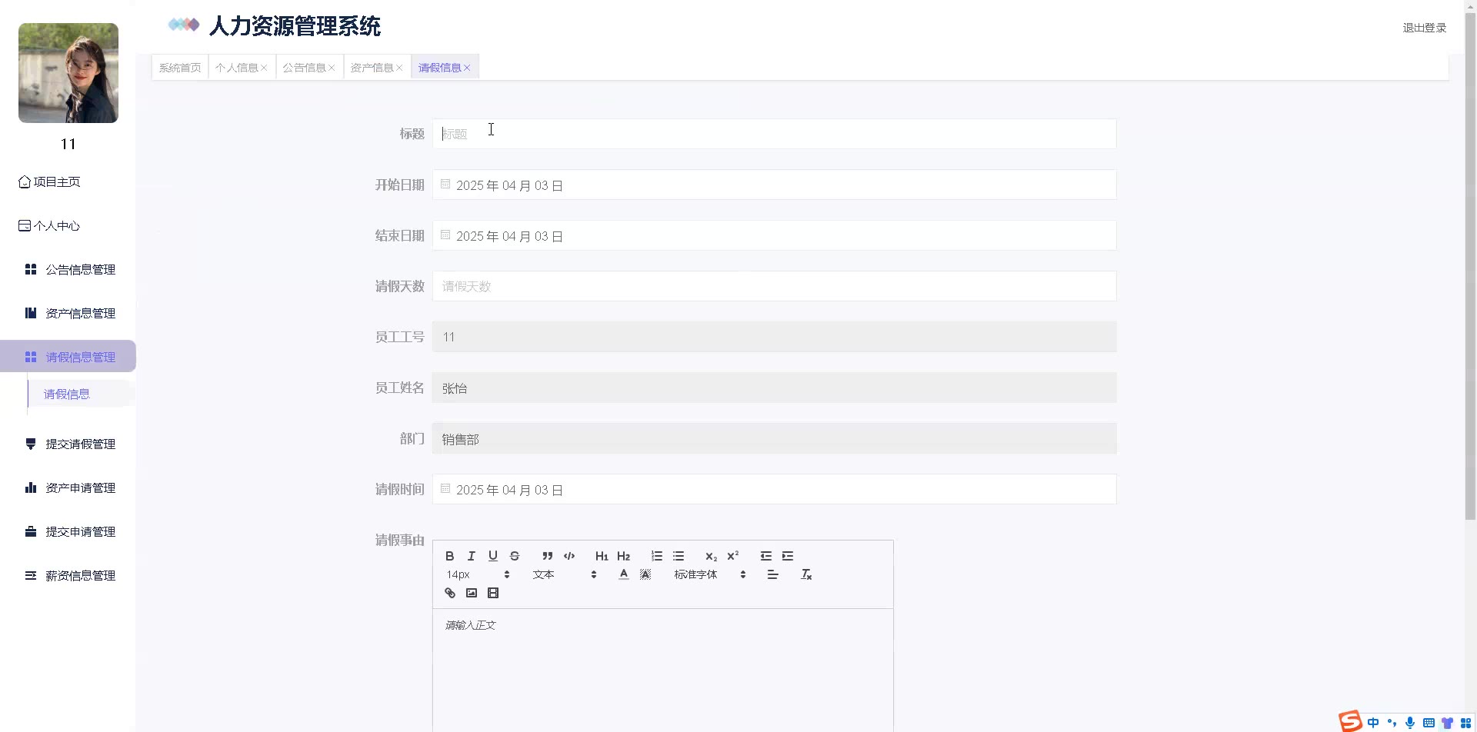Image resolution: width=1477 pixels, height=732 pixels.
Task: Toggle strikethrough formatting in the editor
Action: coord(515,556)
